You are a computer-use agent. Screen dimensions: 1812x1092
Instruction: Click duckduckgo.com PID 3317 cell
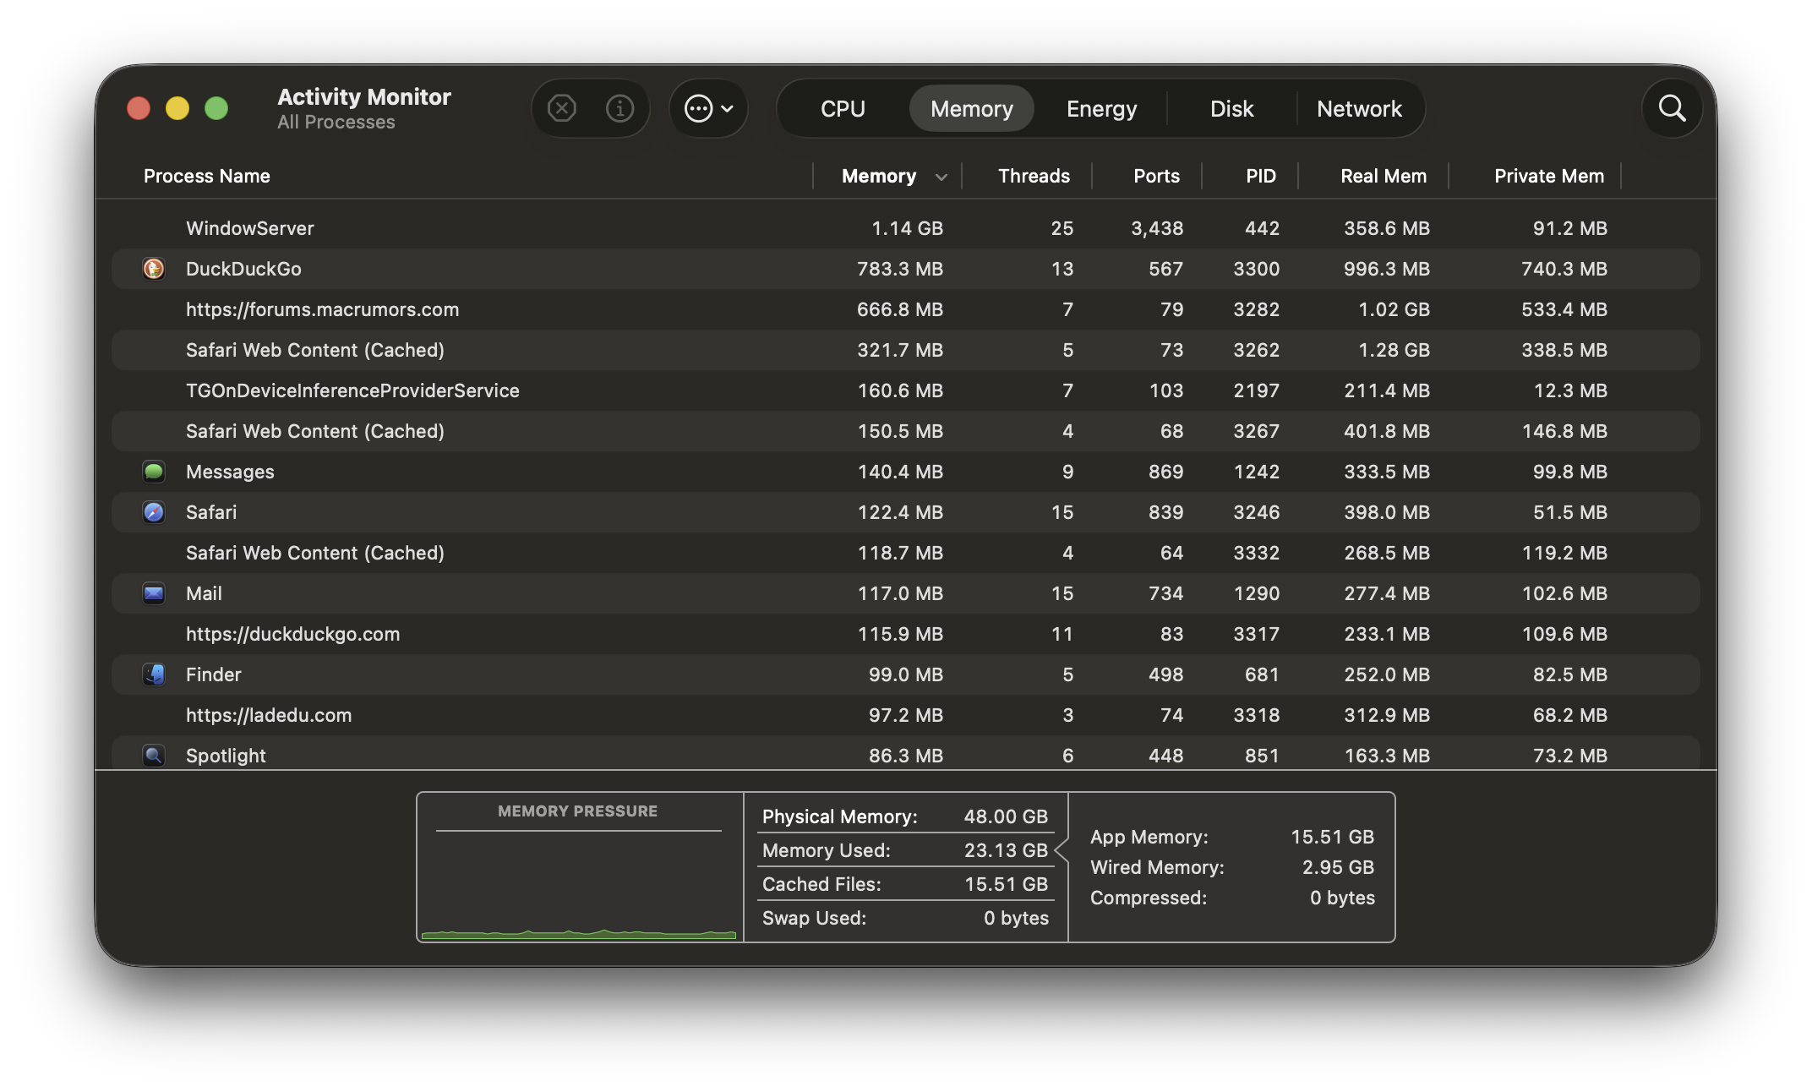[1256, 634]
